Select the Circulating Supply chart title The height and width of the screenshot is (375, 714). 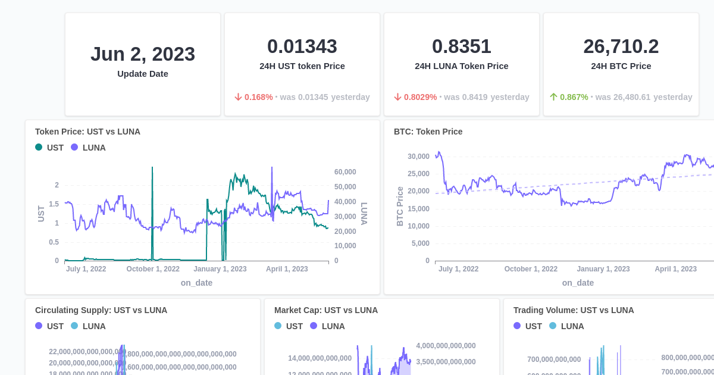tap(101, 310)
